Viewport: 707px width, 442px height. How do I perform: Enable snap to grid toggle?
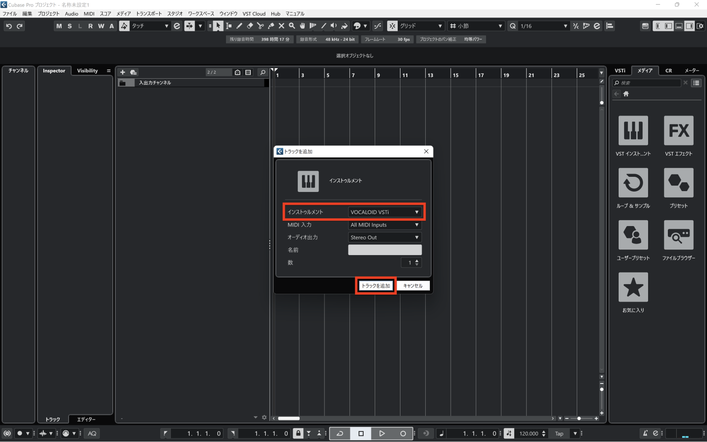pyautogui.click(x=392, y=26)
